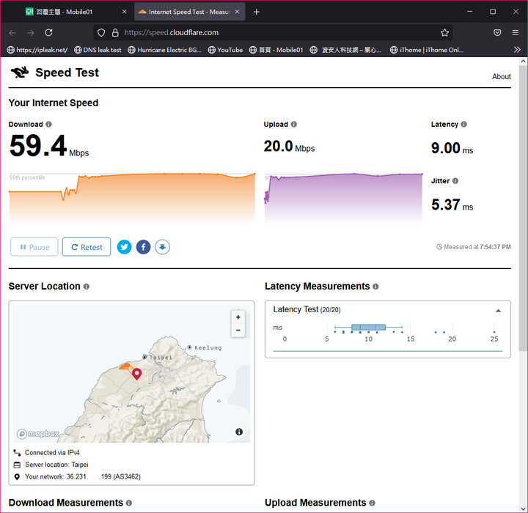528x513 pixels.
Task: Click the orange Cloudflare server marker
Action: (126, 366)
